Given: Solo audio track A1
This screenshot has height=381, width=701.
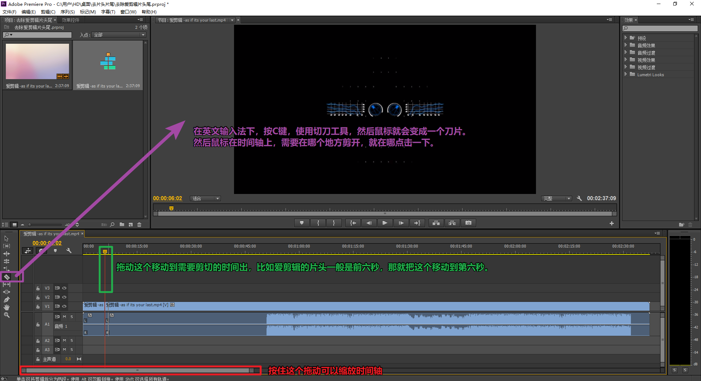Looking at the screenshot, I should pos(72,317).
